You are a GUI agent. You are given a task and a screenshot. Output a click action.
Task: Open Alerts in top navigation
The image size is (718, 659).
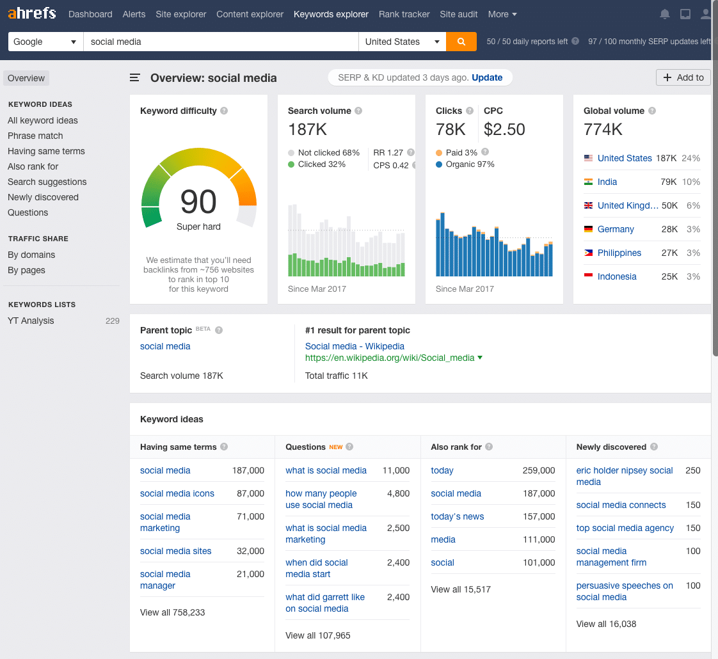point(134,14)
